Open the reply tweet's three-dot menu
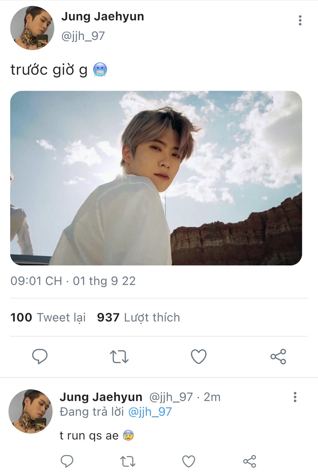 [295, 397]
